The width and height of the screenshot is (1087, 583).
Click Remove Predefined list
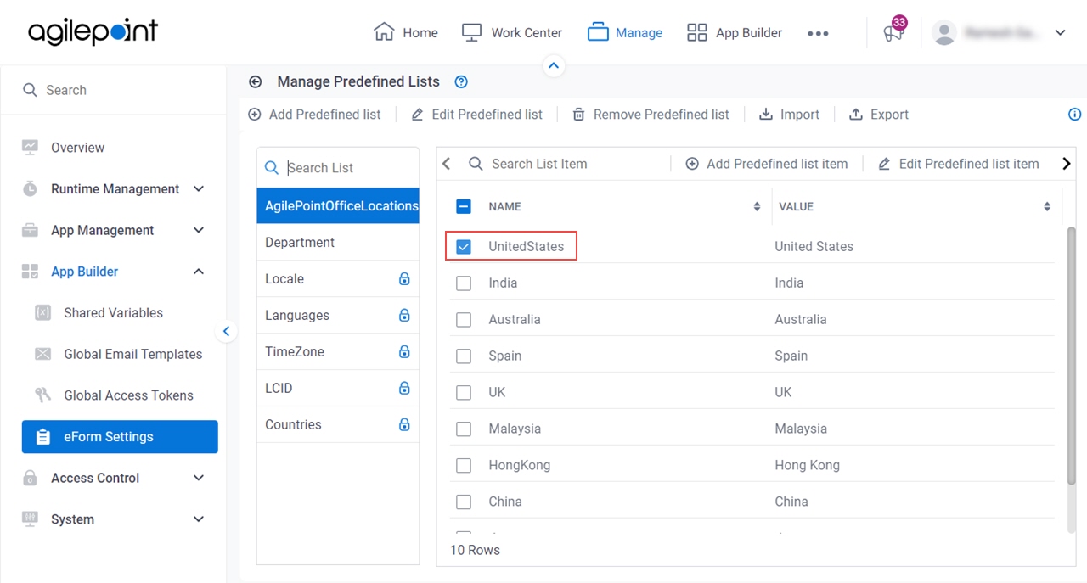pyautogui.click(x=651, y=115)
